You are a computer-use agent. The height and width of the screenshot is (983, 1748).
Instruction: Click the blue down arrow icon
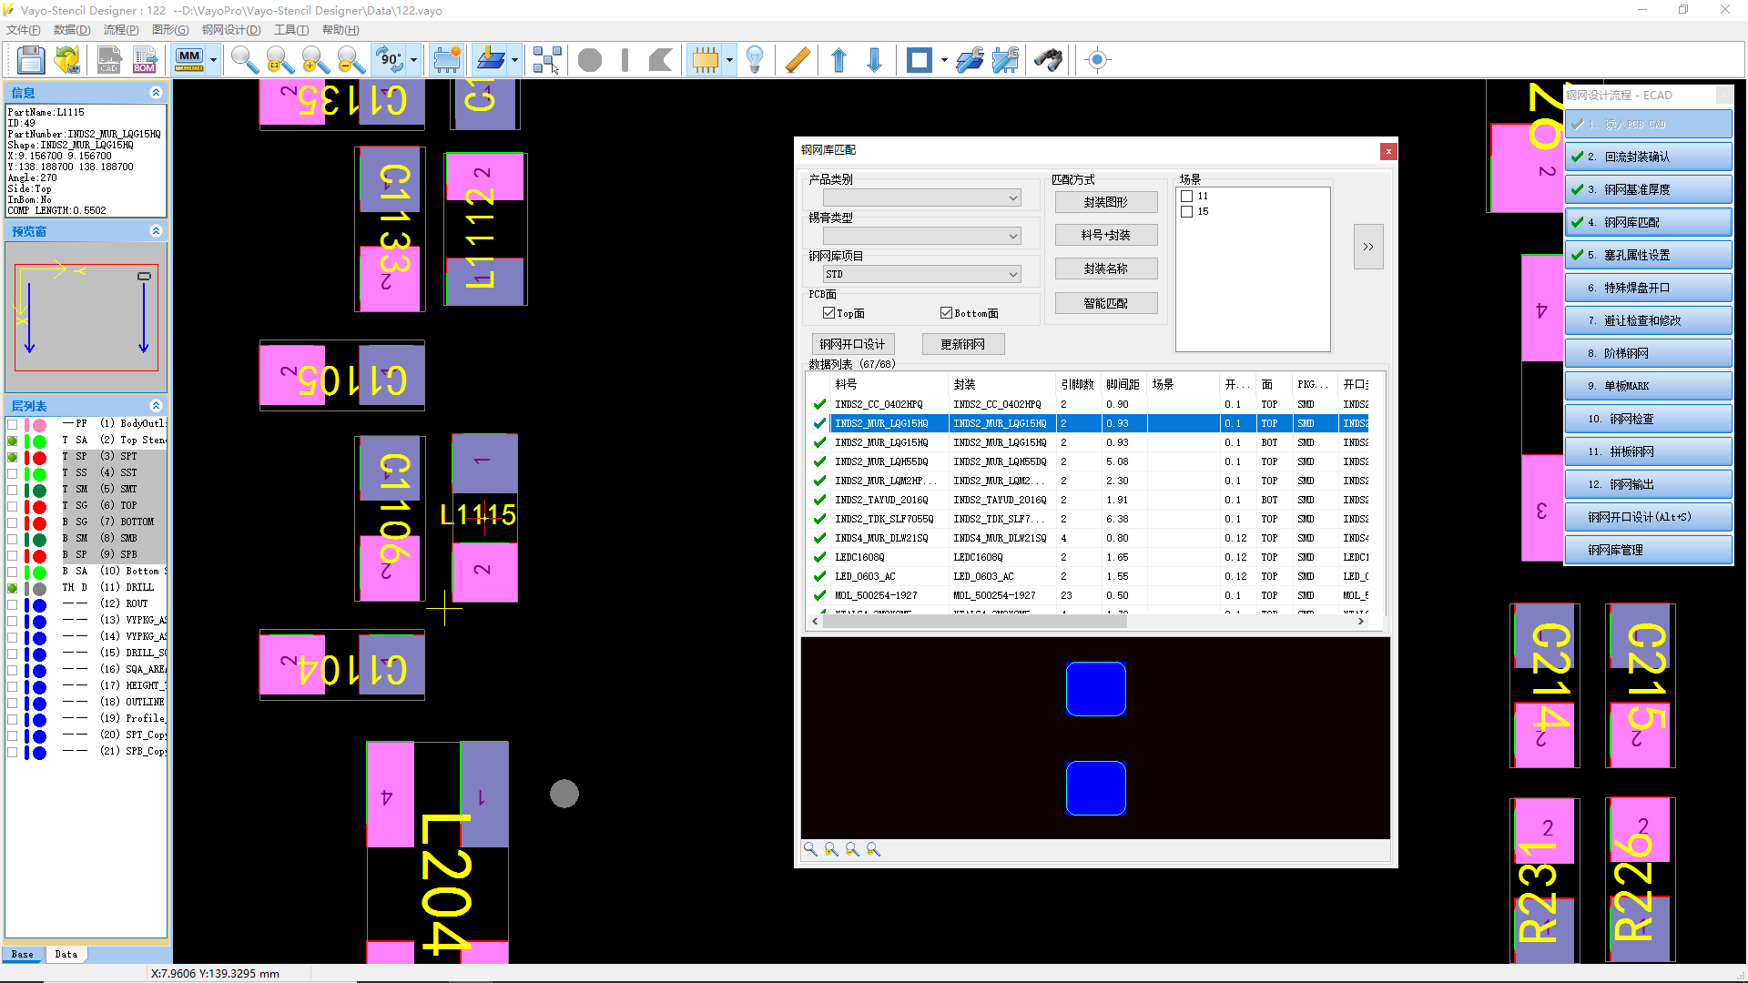tap(874, 61)
